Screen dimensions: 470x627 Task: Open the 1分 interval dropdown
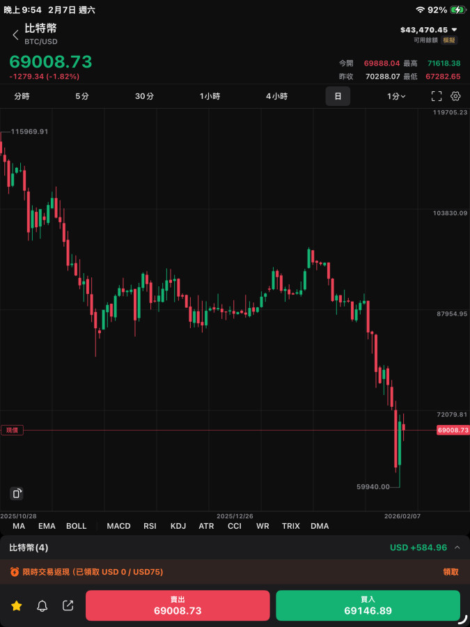[x=396, y=96]
